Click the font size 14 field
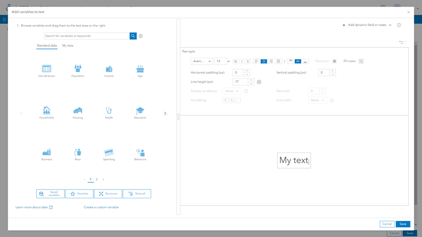The width and height of the screenshot is (422, 237). click(x=220, y=61)
